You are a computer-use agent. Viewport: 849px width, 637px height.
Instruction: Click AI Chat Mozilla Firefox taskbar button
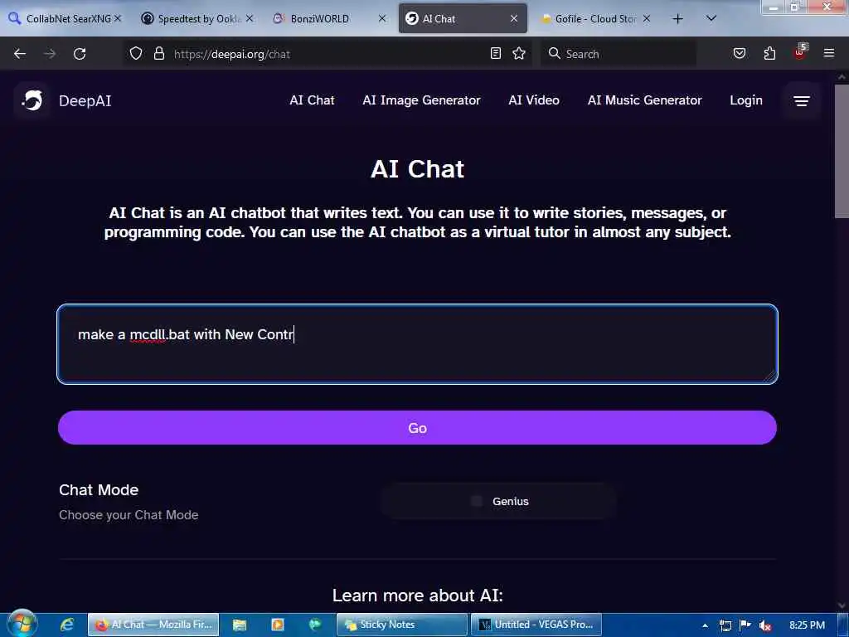(x=153, y=625)
